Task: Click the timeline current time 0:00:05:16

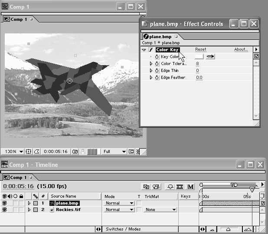Action: coord(19,186)
